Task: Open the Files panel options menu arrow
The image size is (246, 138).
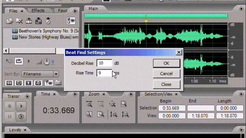Action: [x=75, y=11]
